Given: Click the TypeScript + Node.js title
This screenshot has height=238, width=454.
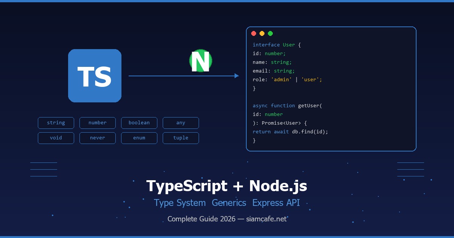Looking at the screenshot, I should pyautogui.click(x=227, y=186).
